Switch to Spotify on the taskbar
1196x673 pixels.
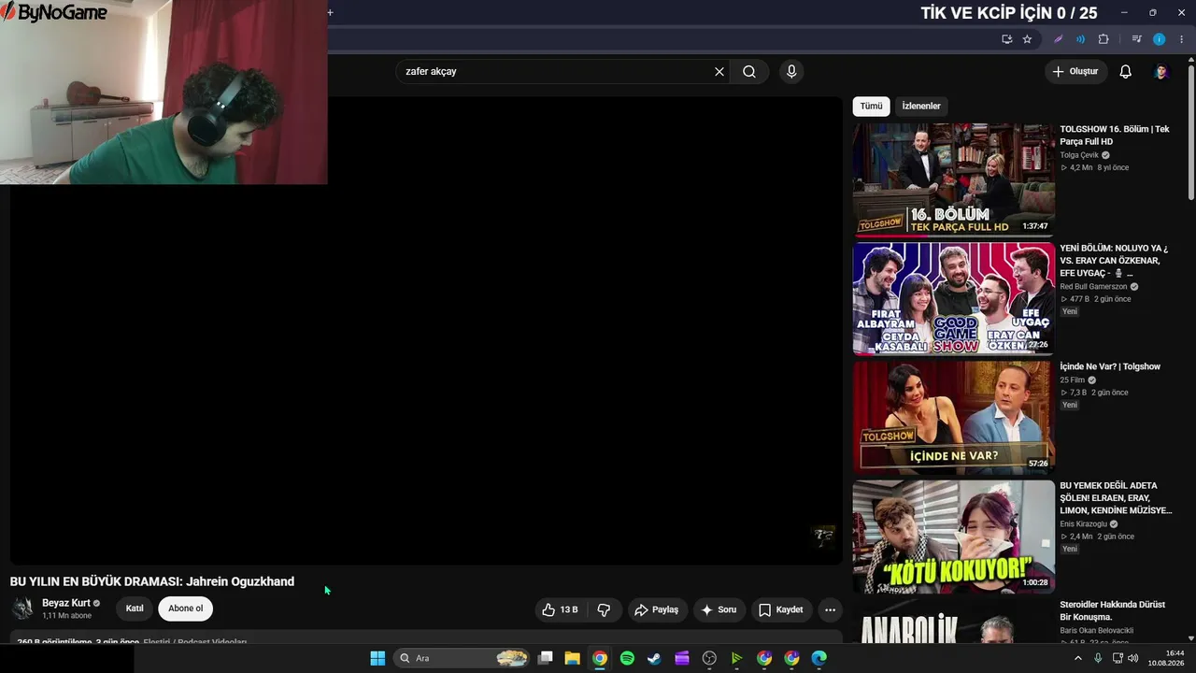(x=627, y=658)
